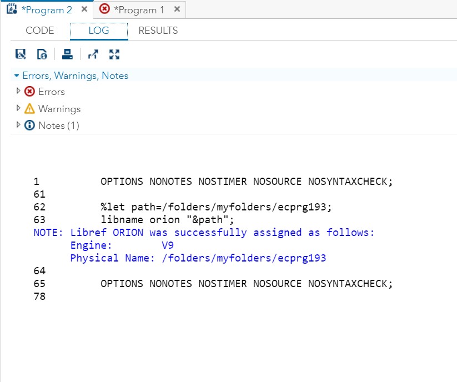Click line 1 OPTIONS NONOTES statement
The width and height of the screenshot is (457, 382).
(x=247, y=182)
